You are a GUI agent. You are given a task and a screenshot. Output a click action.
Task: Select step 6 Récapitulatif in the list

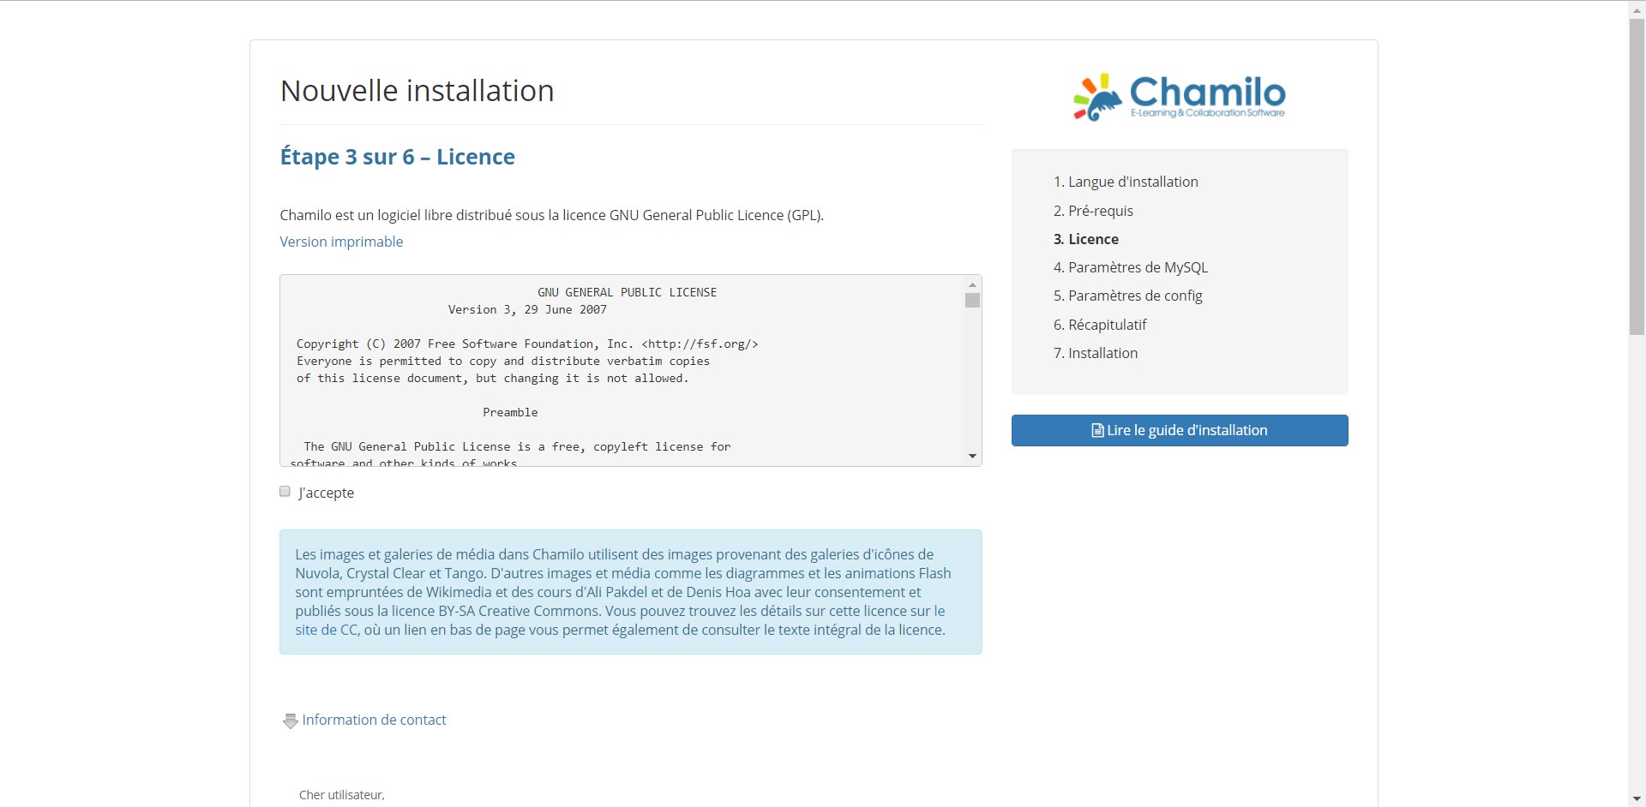pyautogui.click(x=1100, y=325)
